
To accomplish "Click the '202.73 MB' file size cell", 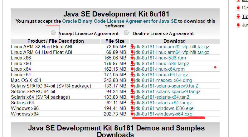I will [x=115, y=114].
